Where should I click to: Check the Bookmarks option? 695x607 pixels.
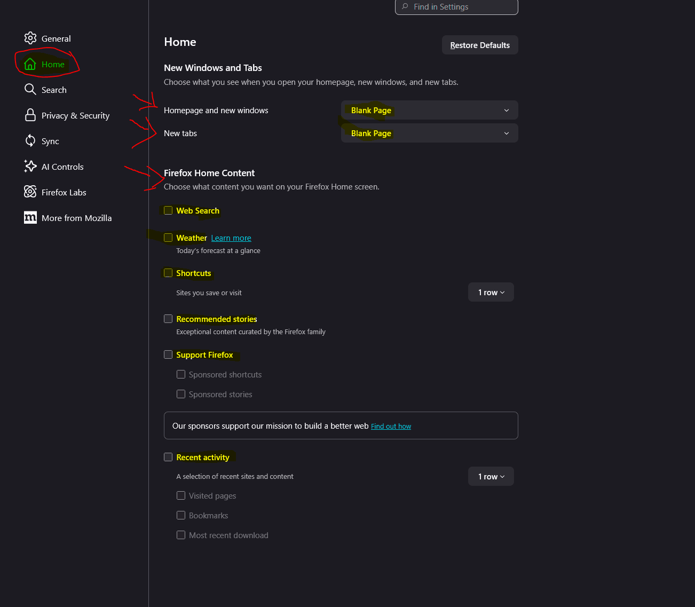pyautogui.click(x=181, y=515)
